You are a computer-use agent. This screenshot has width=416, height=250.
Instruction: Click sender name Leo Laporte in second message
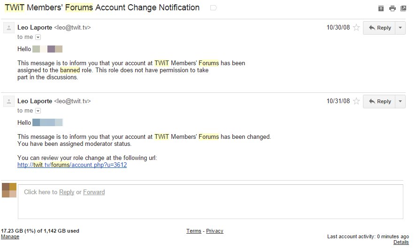tap(35, 101)
